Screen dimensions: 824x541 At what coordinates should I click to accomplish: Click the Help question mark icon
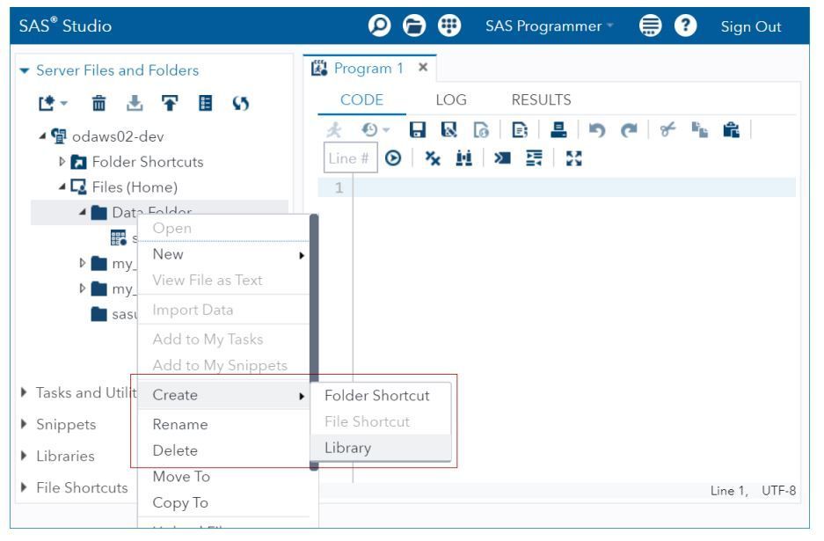pos(685,25)
